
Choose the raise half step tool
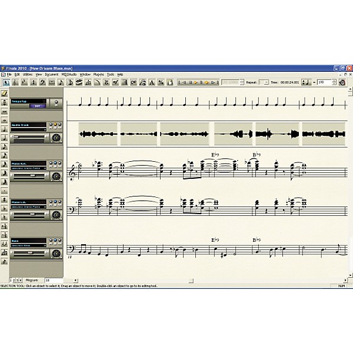(4, 226)
